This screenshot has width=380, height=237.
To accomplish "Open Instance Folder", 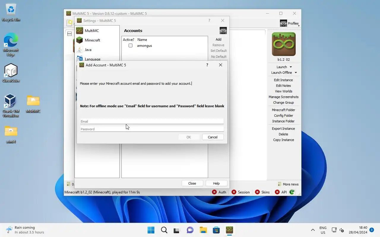I will [x=283, y=121].
